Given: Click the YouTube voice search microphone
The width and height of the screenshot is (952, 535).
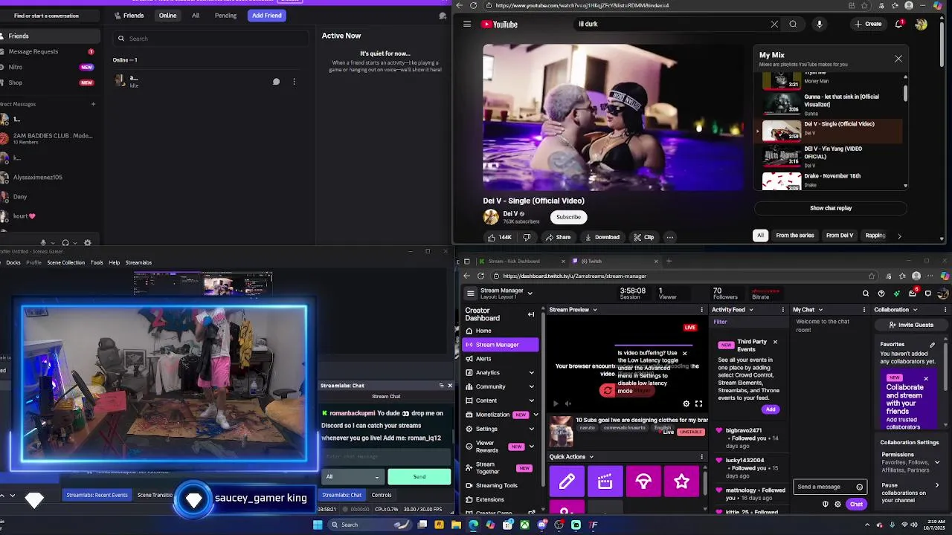Looking at the screenshot, I should 819,24.
